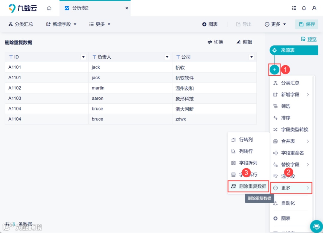Click the ID column header

[x=47, y=57]
